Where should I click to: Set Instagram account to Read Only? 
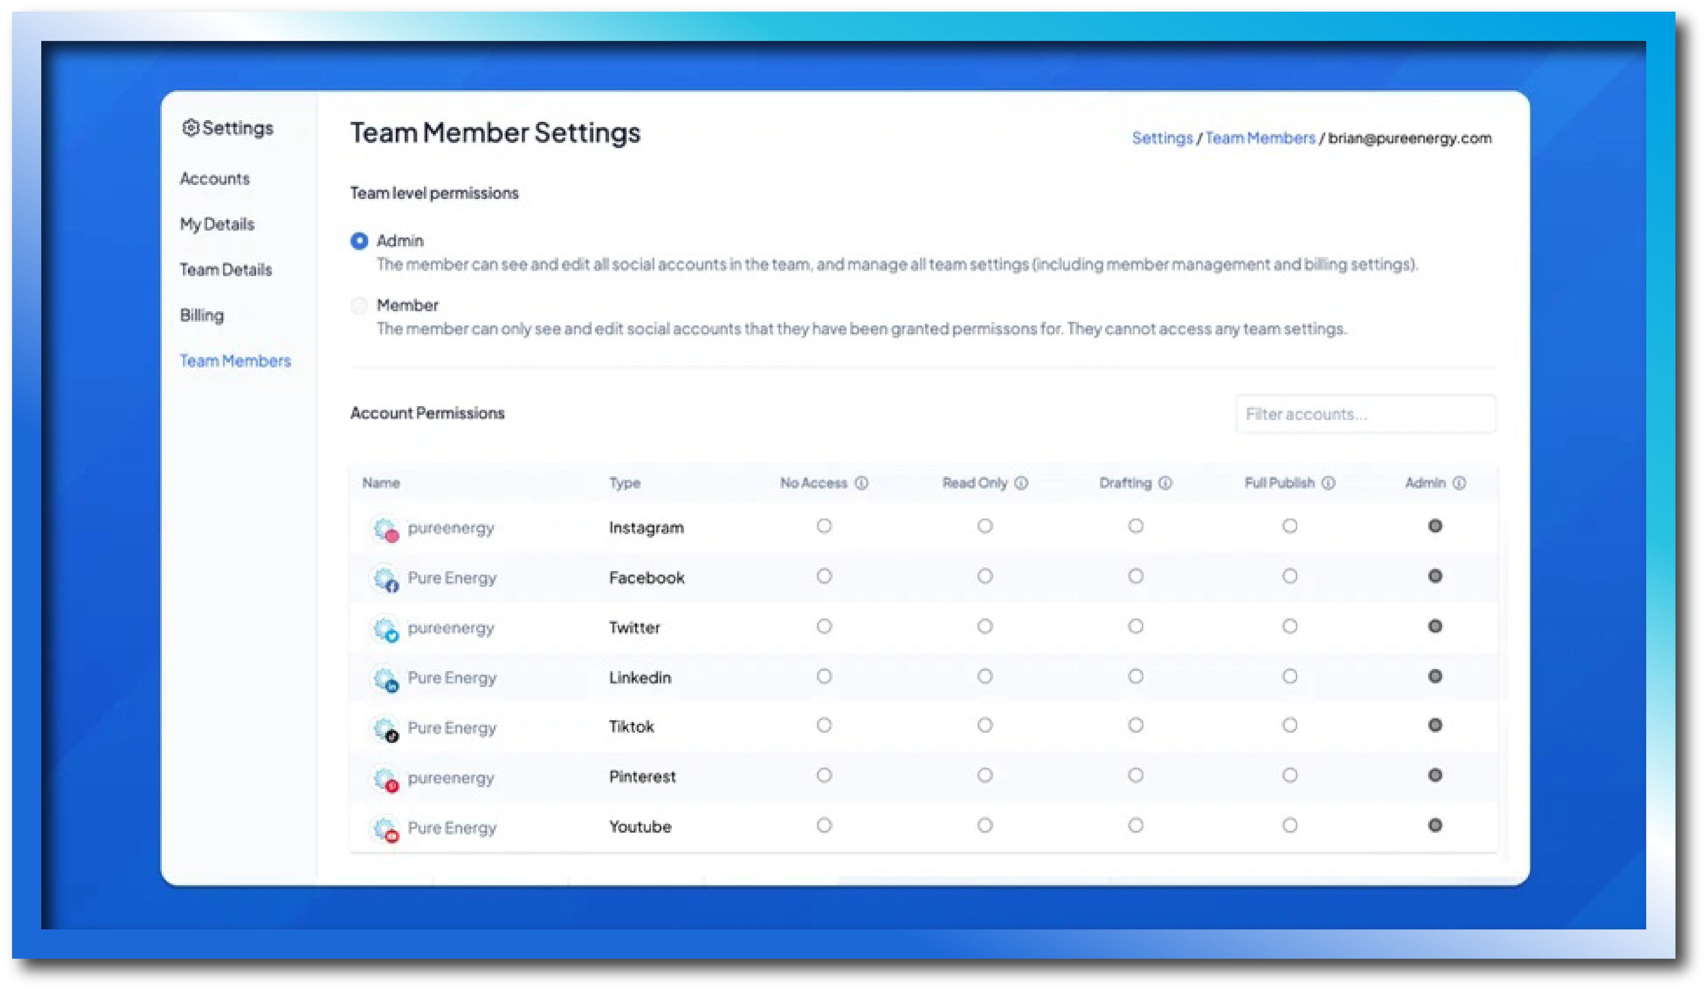click(985, 526)
